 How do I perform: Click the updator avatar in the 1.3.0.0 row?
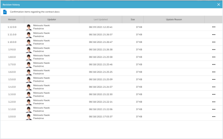29,95
